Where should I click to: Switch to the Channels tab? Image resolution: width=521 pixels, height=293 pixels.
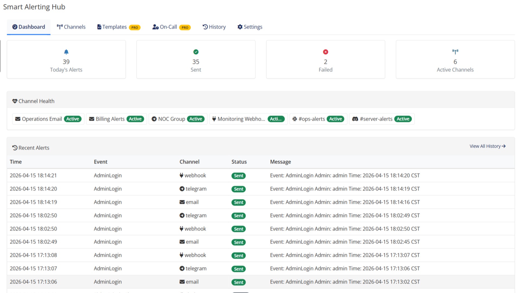pos(71,27)
